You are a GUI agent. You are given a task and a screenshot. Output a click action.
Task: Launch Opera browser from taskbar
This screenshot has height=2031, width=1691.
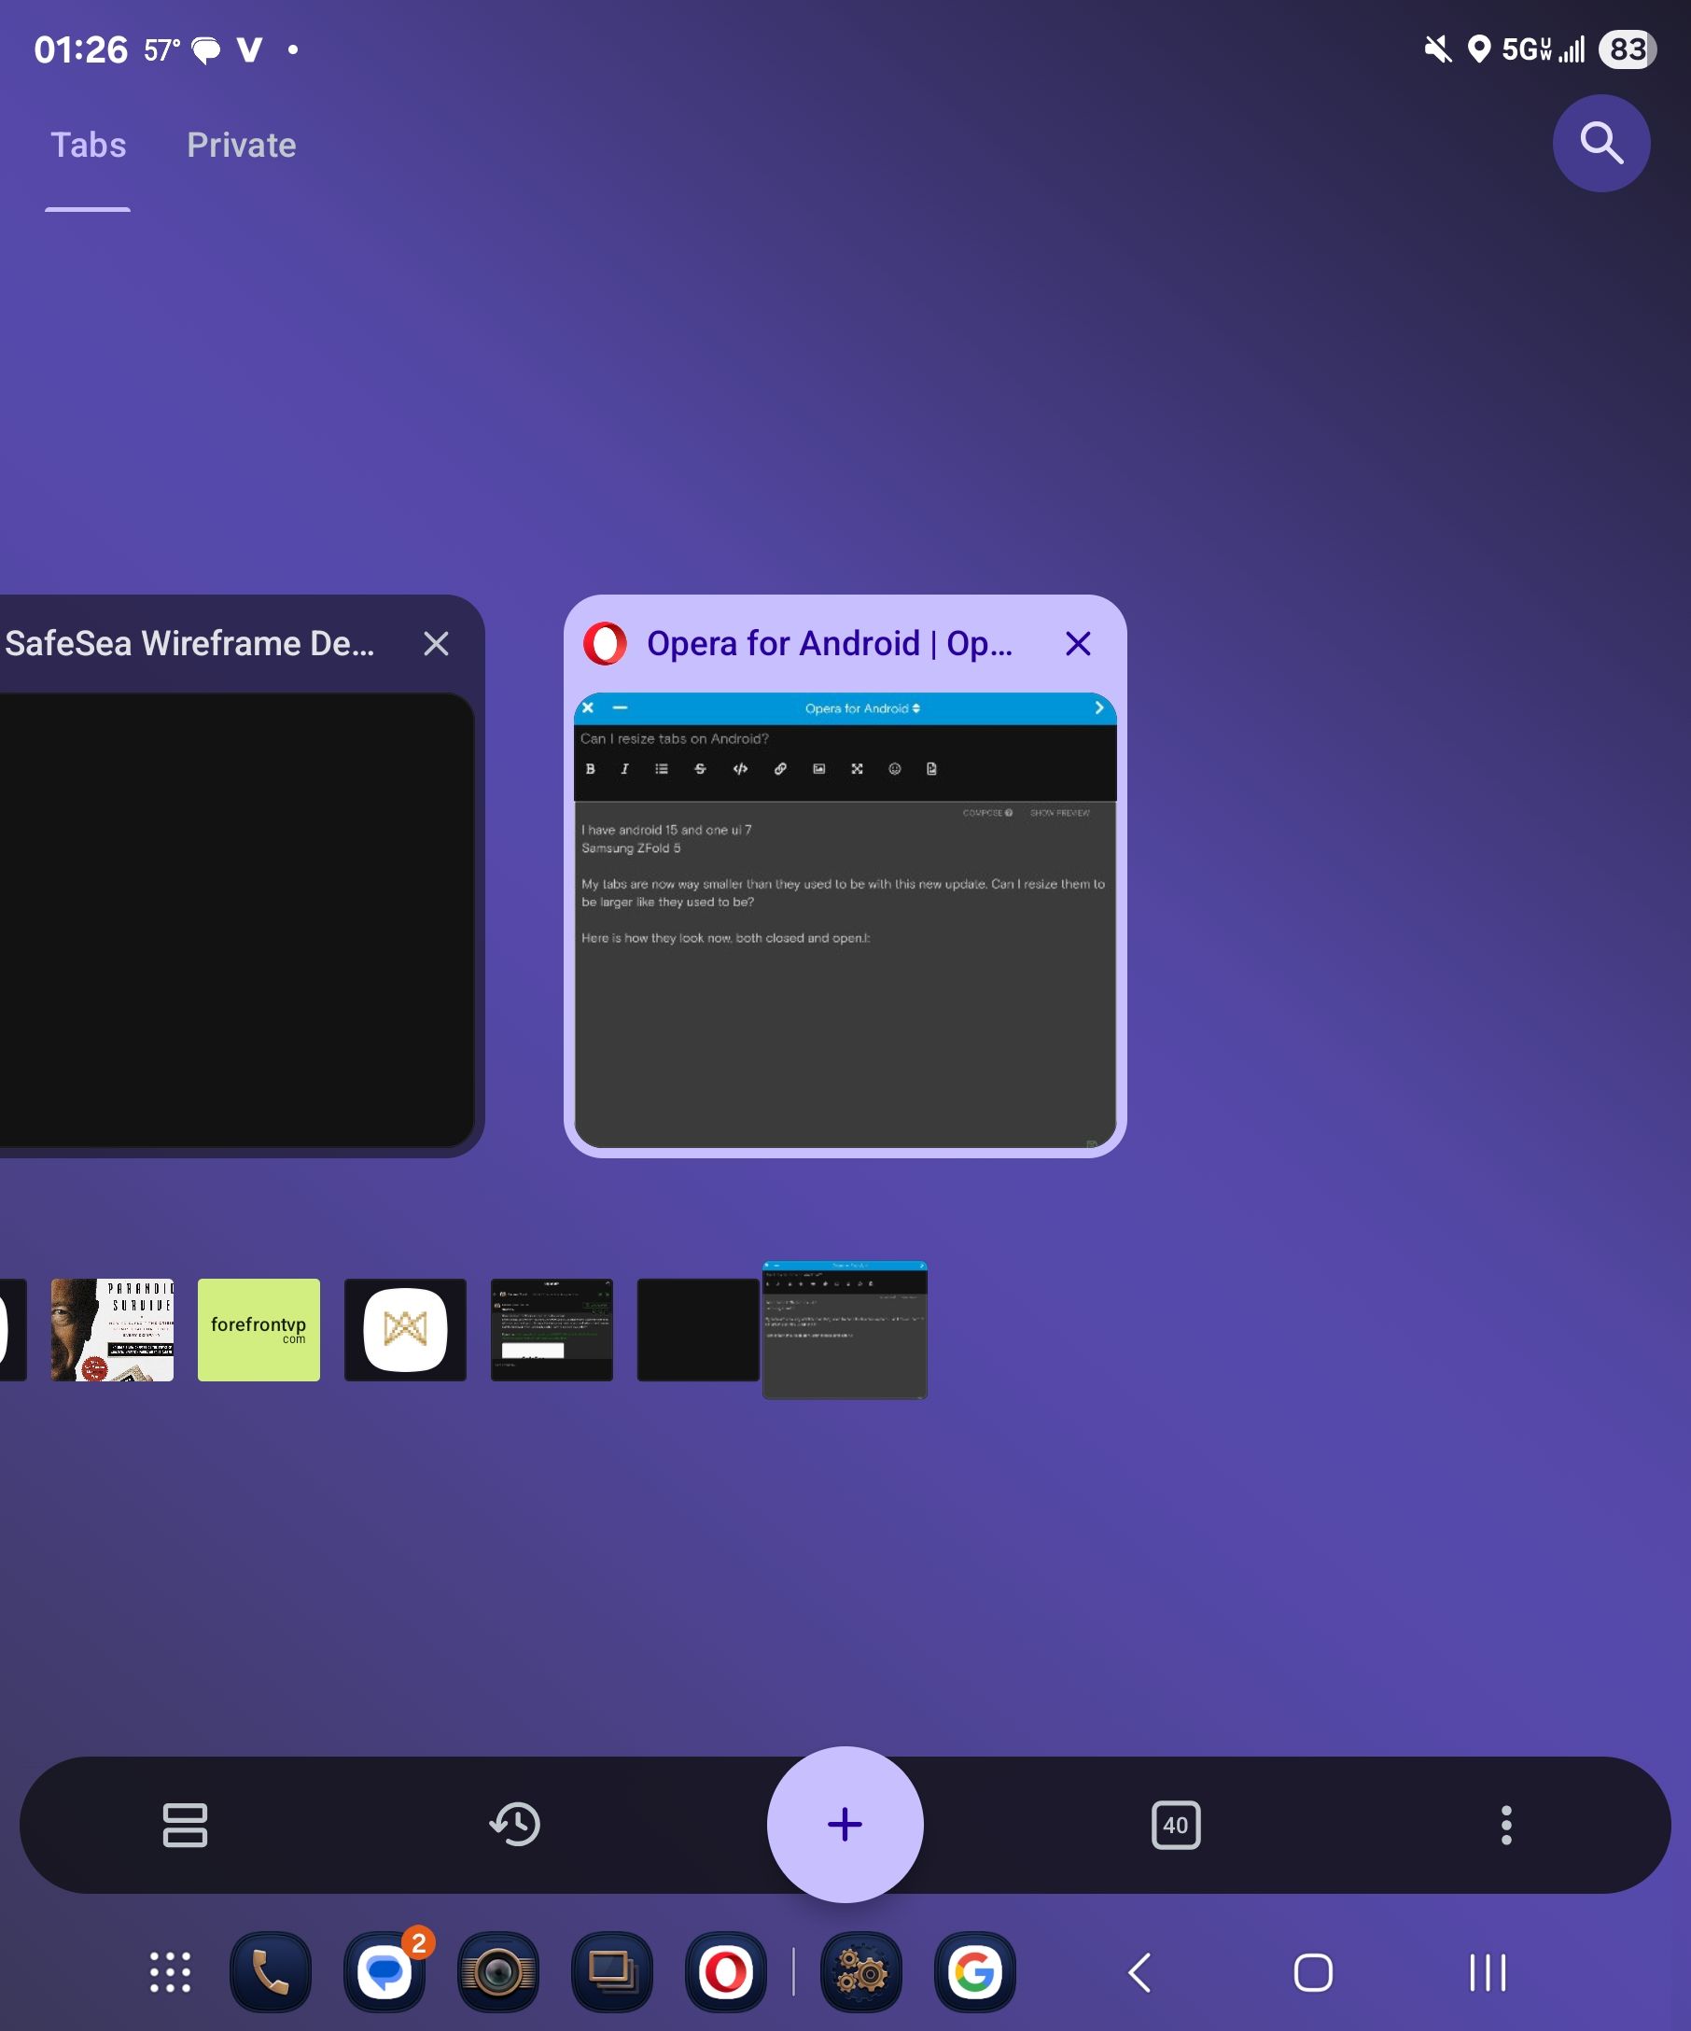click(726, 1971)
